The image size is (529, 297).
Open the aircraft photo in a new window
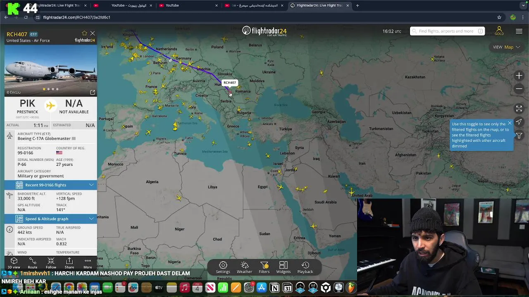tap(93, 92)
